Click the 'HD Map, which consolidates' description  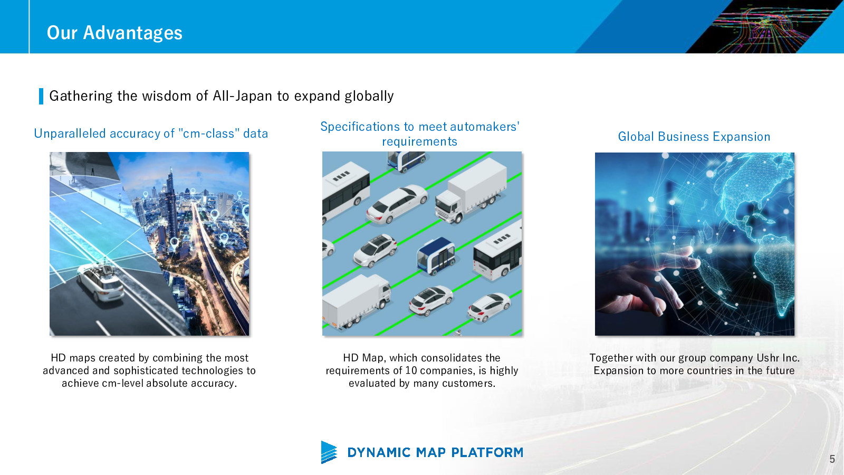[422, 370]
